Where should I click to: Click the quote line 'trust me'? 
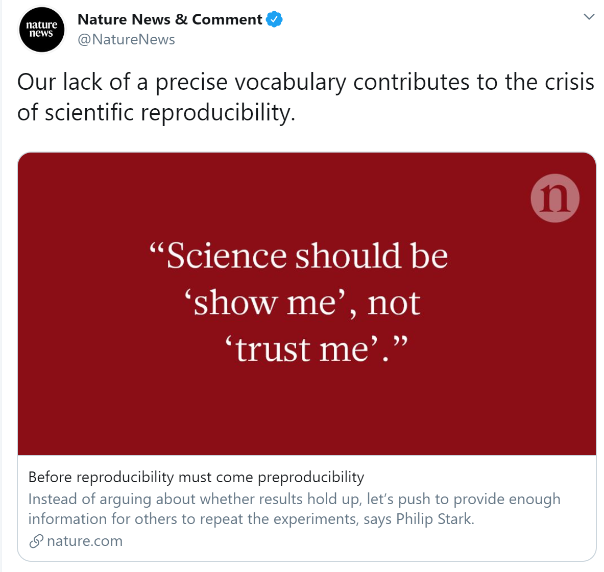317,350
